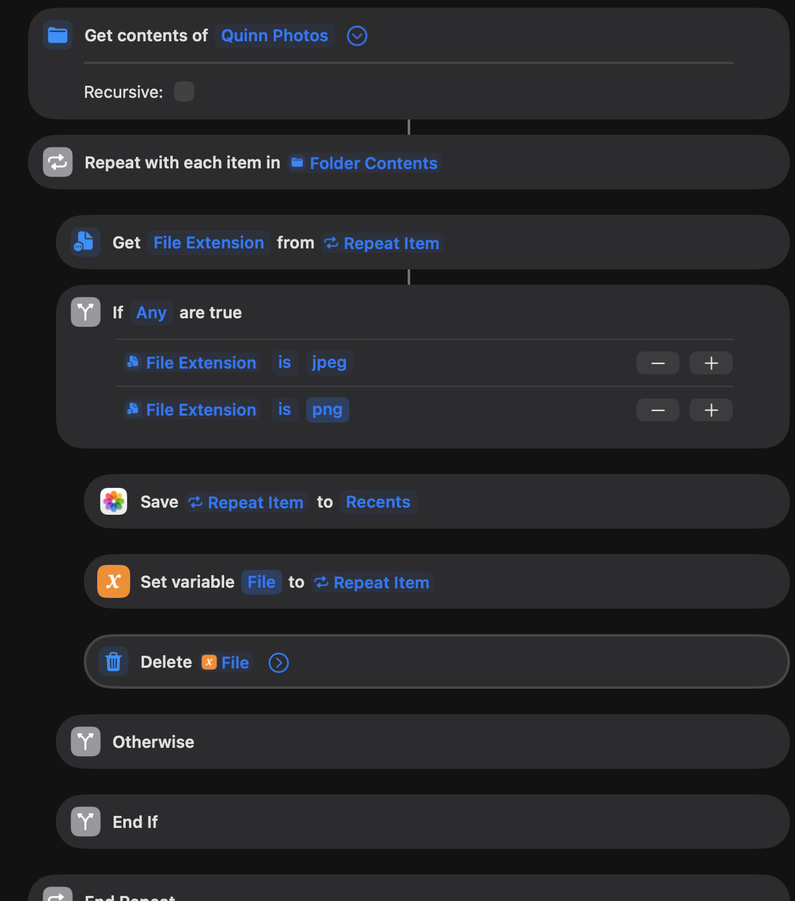Add a condition after the png row
Viewport: 795px width, 901px height.
click(711, 410)
